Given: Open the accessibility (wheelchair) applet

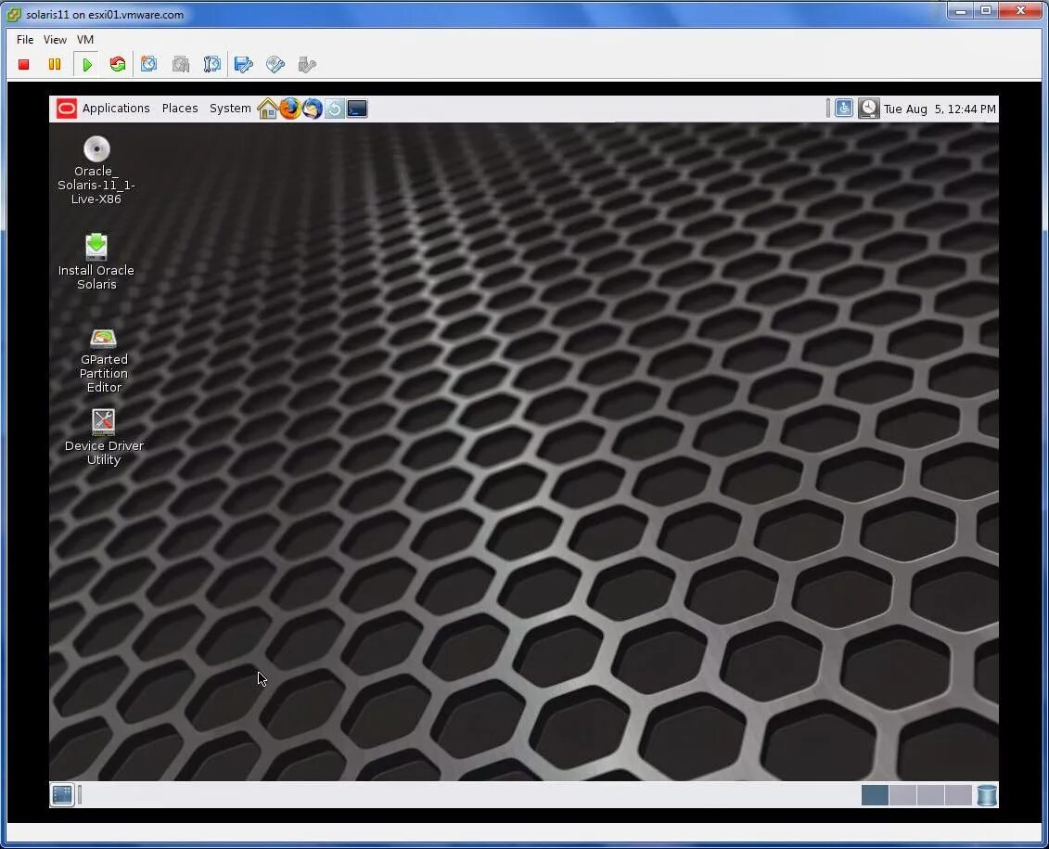Looking at the screenshot, I should point(844,108).
